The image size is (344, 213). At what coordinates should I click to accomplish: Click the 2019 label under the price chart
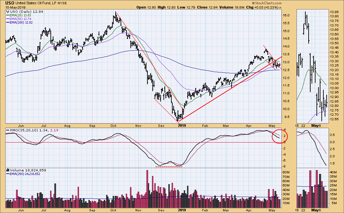coord(182,126)
